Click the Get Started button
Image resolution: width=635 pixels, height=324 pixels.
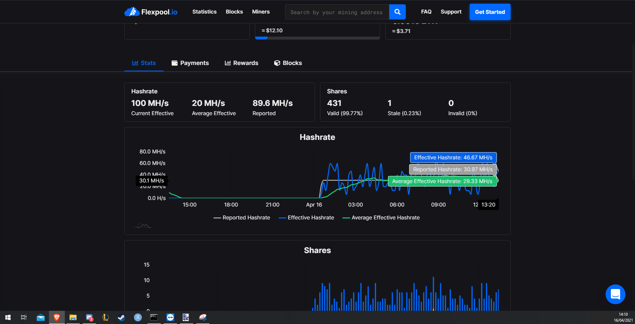coord(490,12)
